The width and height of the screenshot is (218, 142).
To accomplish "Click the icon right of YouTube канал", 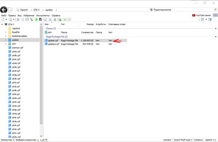I will tap(215, 15).
